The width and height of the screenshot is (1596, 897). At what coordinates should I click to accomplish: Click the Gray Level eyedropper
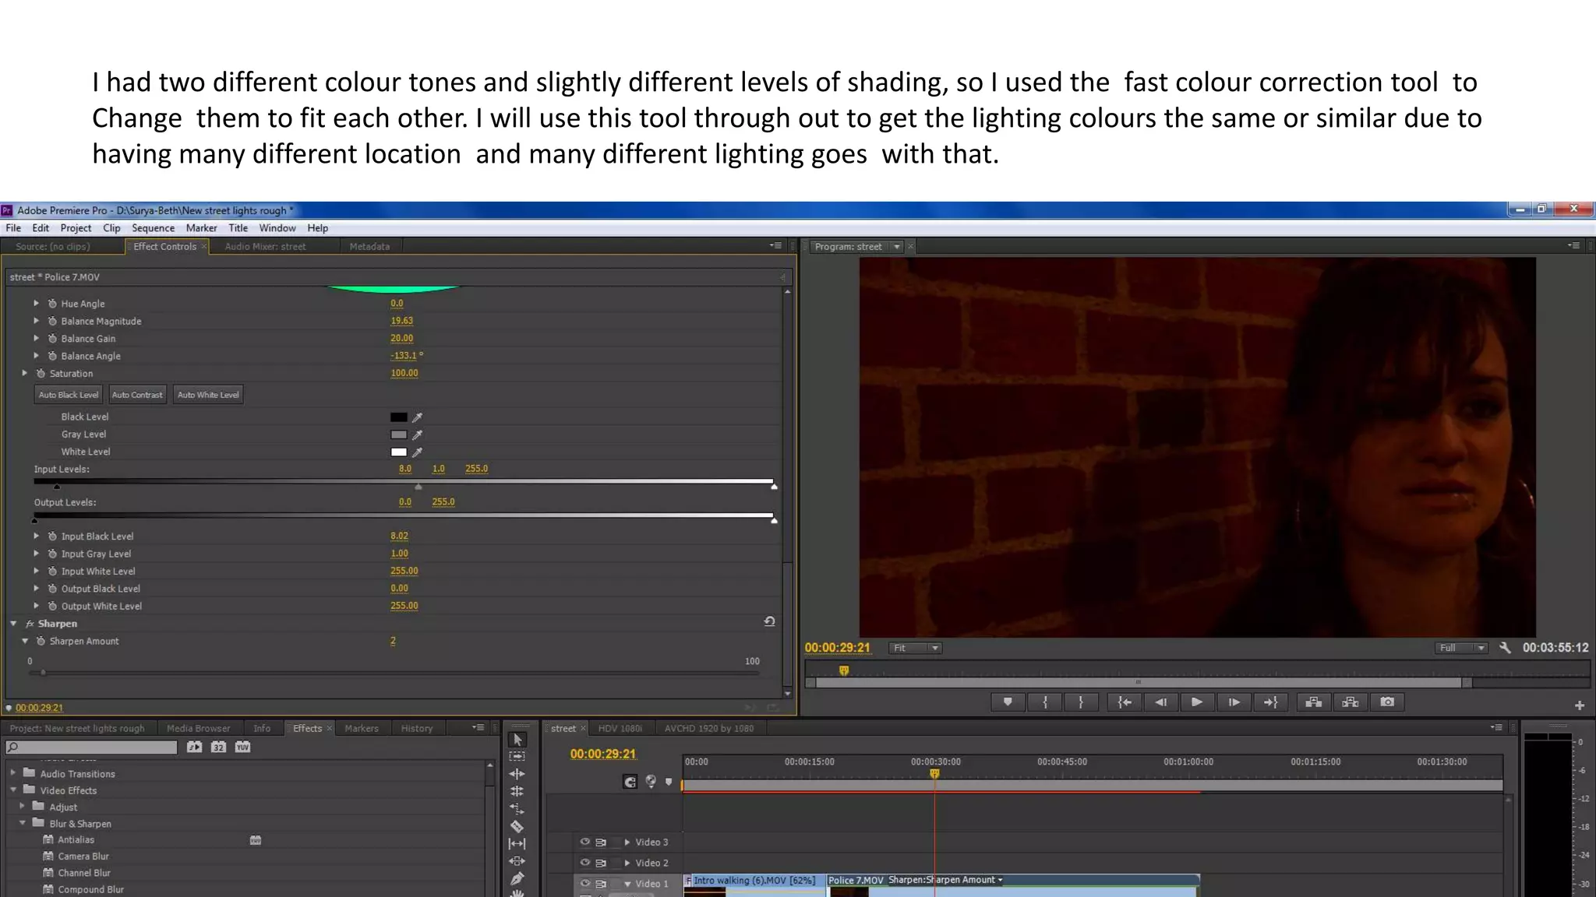[x=417, y=434]
